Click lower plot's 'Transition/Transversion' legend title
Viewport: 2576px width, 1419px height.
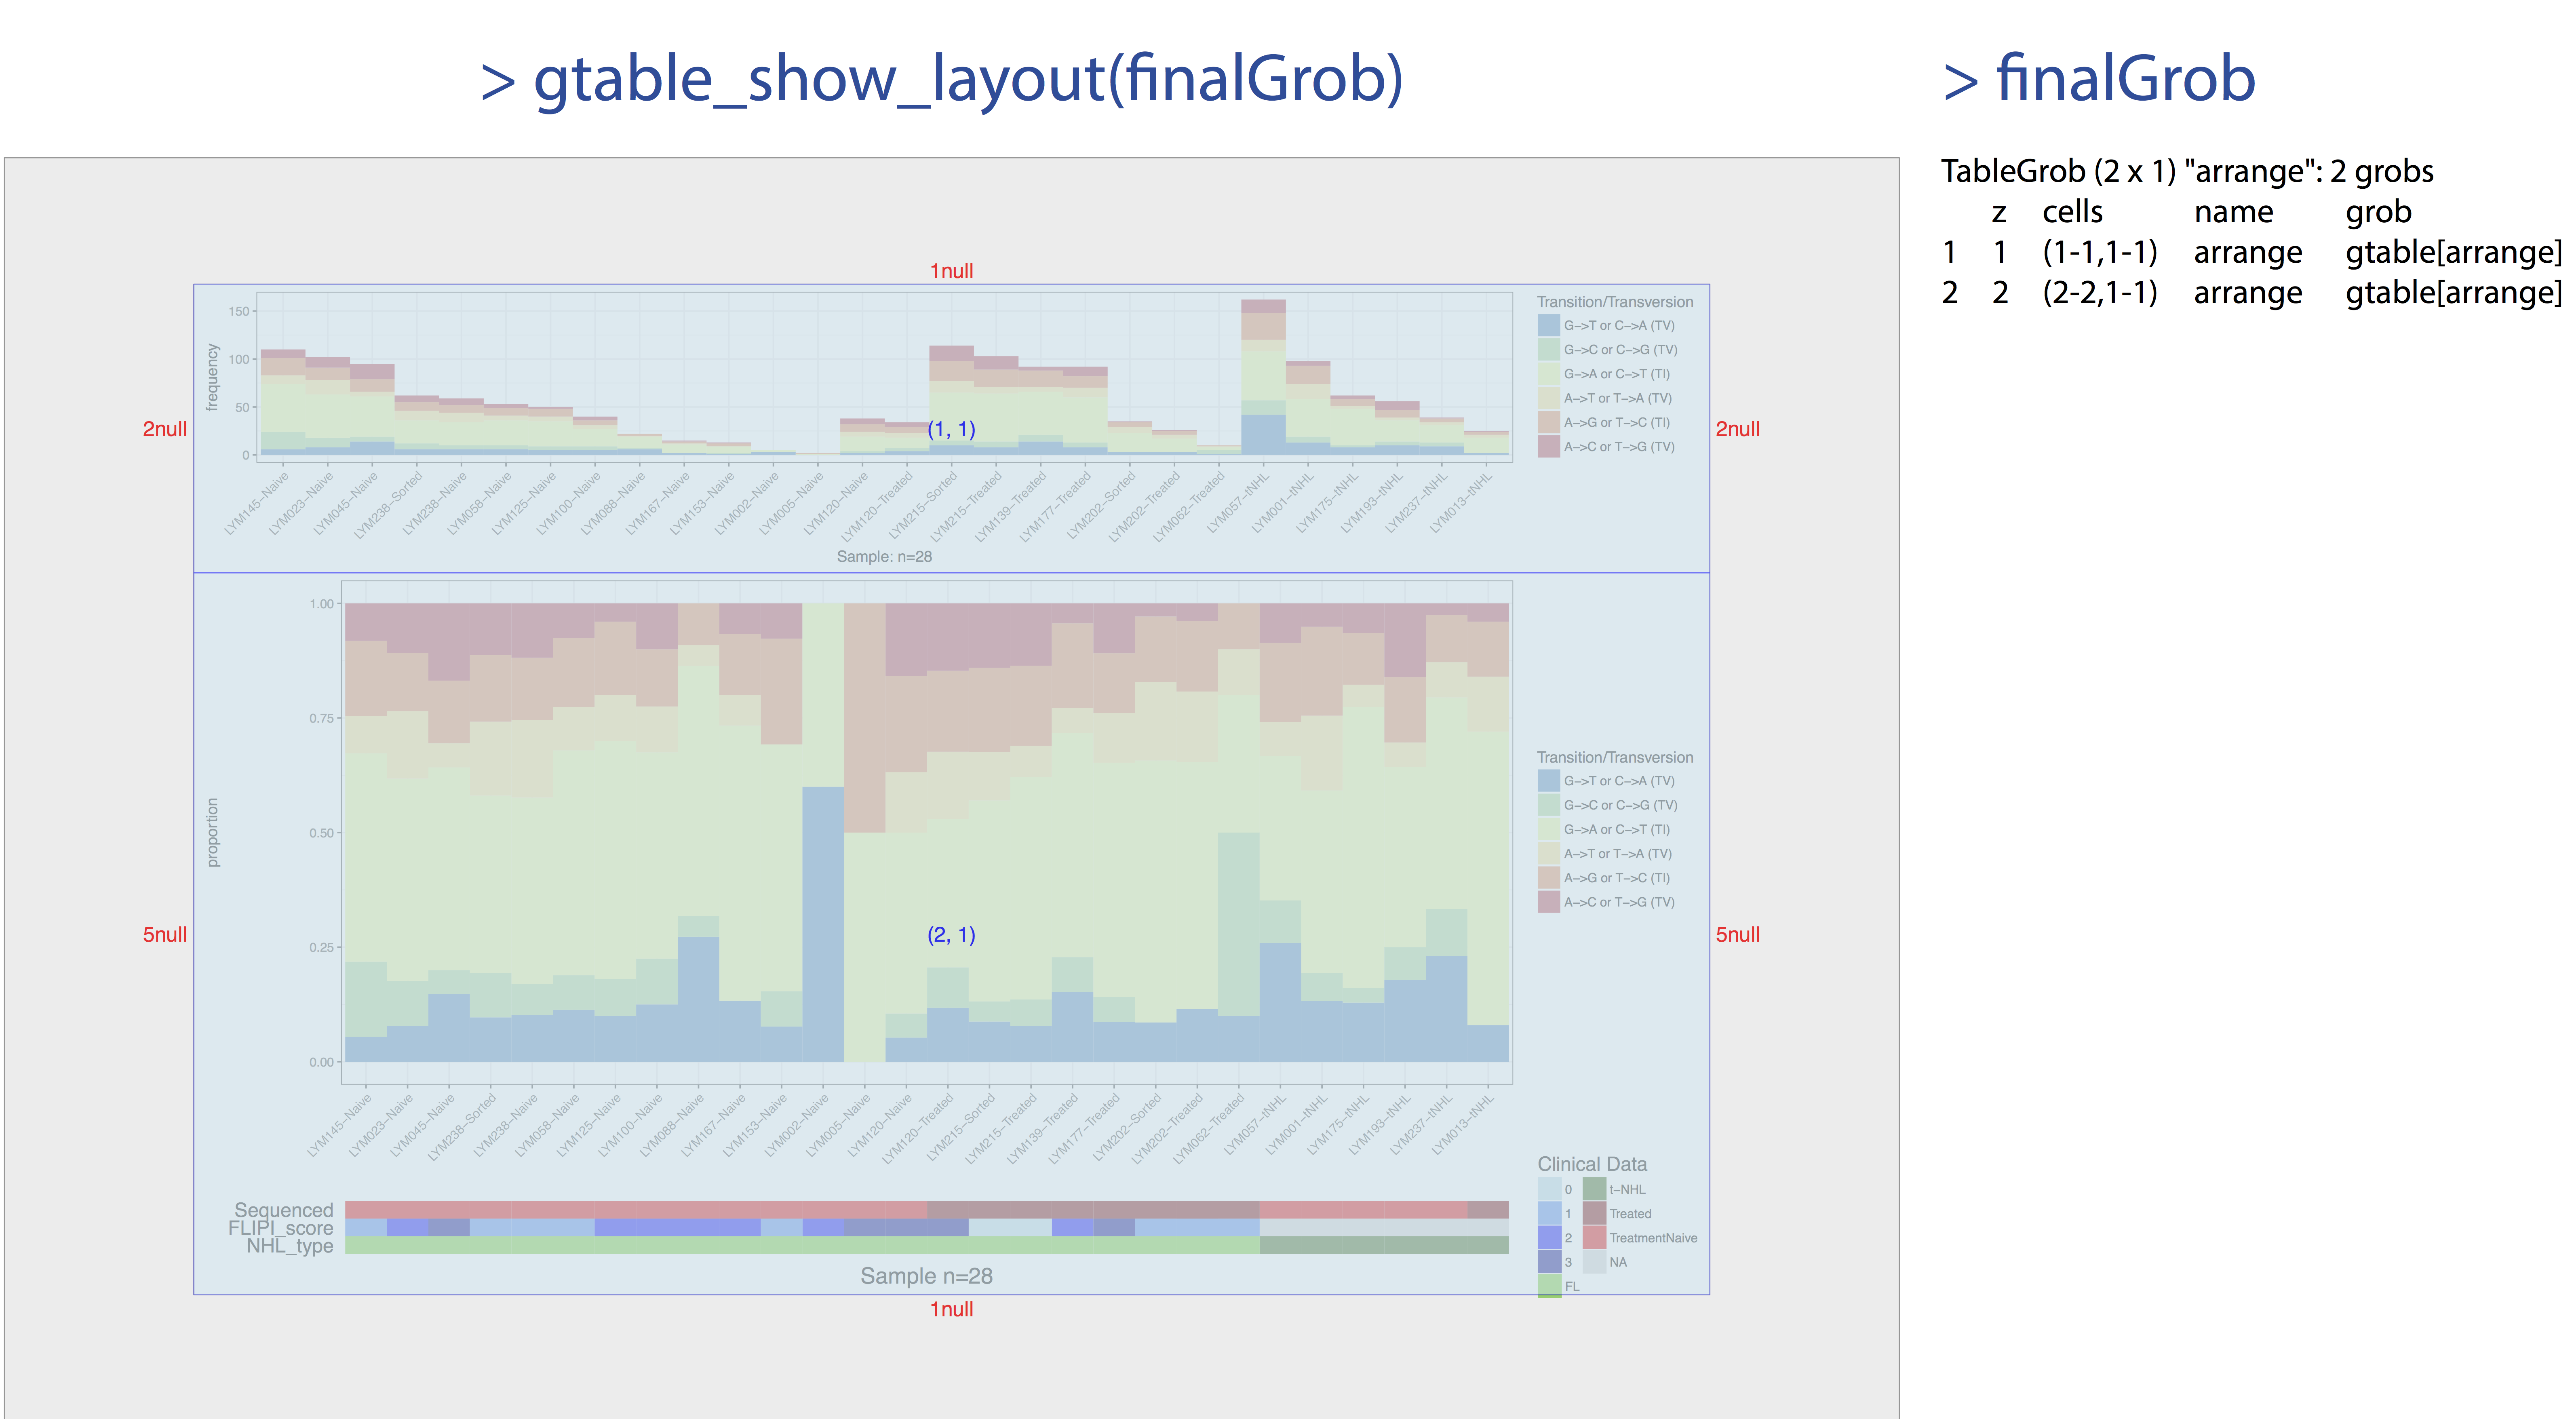tap(1615, 758)
